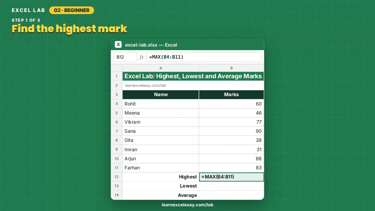Select the cell containing 'Arjun'
This screenshot has height=211, width=375.
(x=161, y=159)
